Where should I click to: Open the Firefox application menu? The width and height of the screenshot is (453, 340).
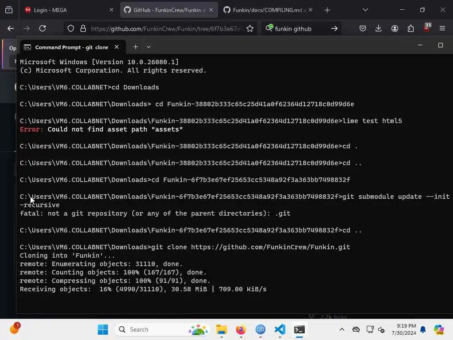click(x=442, y=28)
